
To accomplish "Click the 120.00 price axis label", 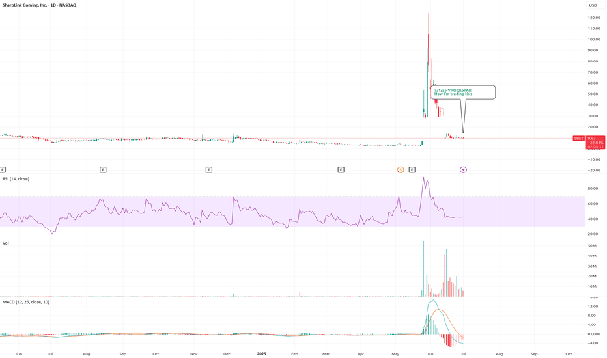I will click(594, 18).
